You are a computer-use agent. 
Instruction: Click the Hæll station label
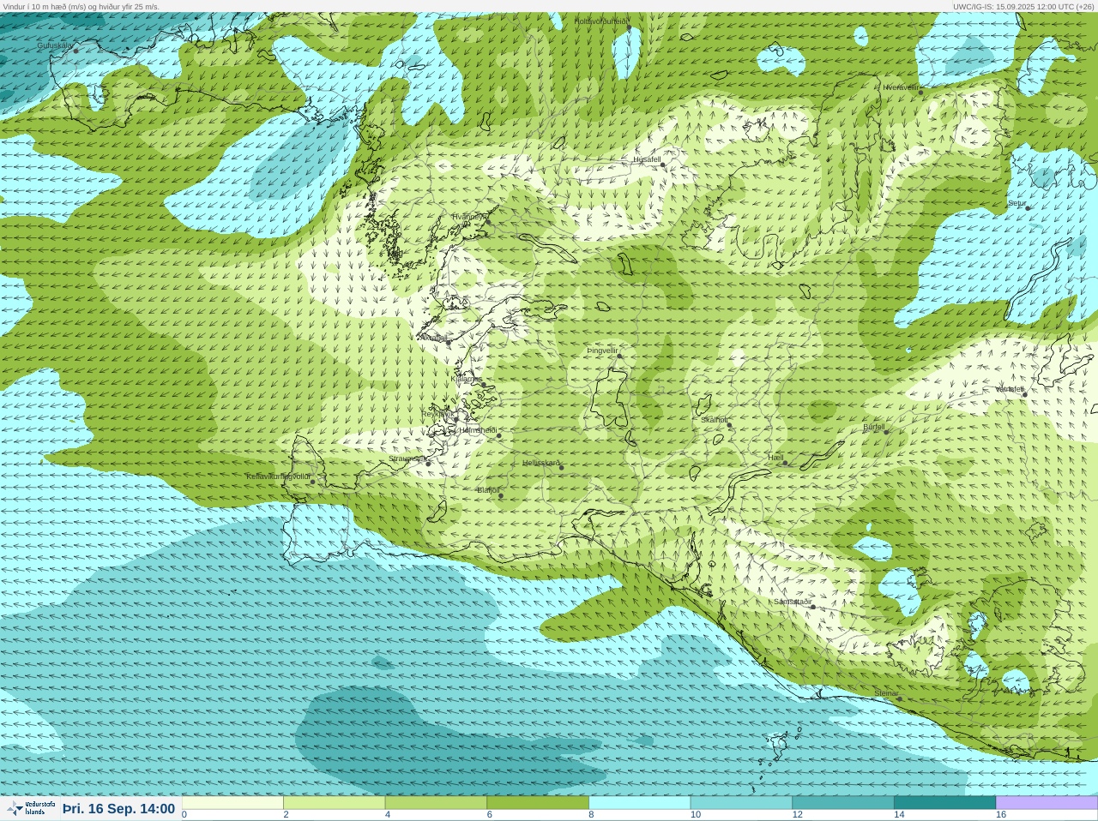pyautogui.click(x=776, y=458)
